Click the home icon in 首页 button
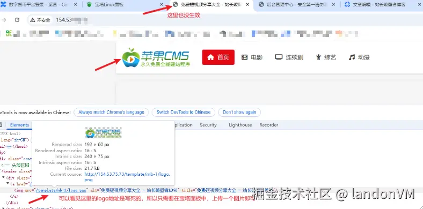This screenshot has height=209, width=423. pyautogui.click(x=210, y=57)
